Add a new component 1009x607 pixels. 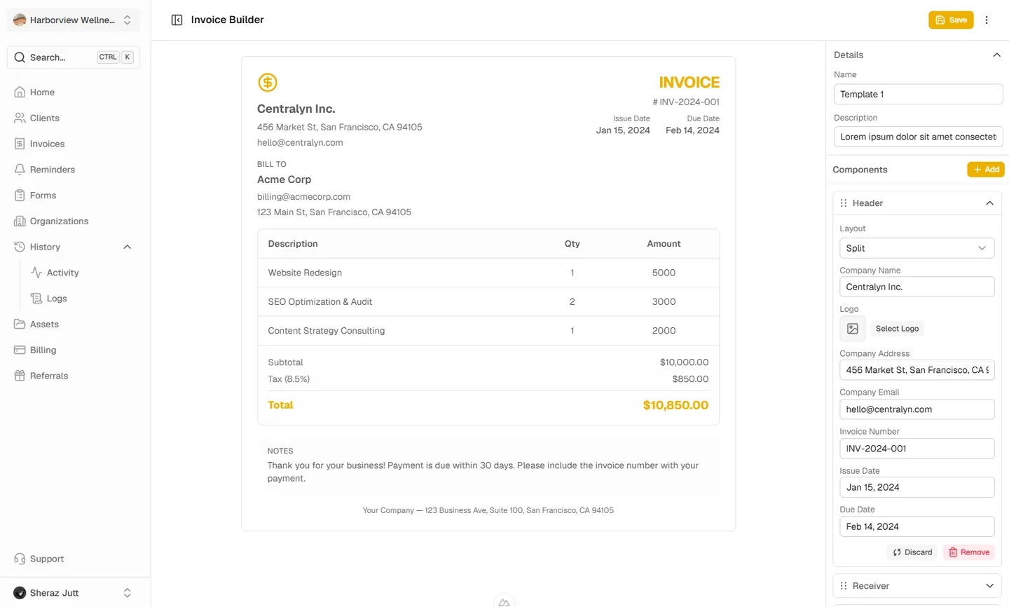[x=986, y=170]
